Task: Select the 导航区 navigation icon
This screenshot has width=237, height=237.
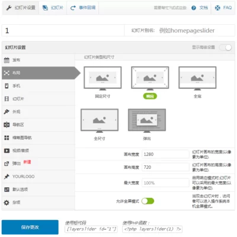Action: pos(7,124)
